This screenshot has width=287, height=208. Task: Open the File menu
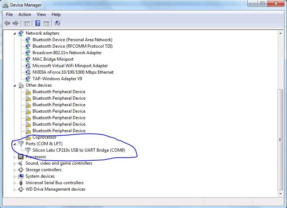[x=9, y=14]
